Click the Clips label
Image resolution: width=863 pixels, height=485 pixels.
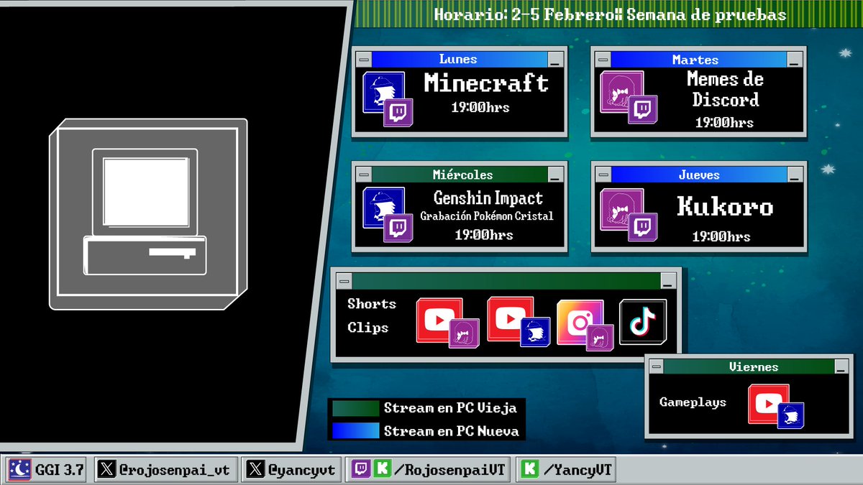click(367, 328)
